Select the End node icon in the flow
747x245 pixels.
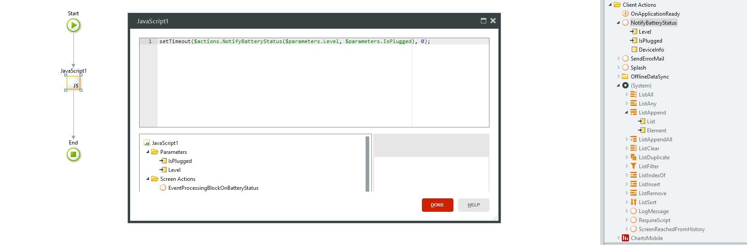point(73,154)
